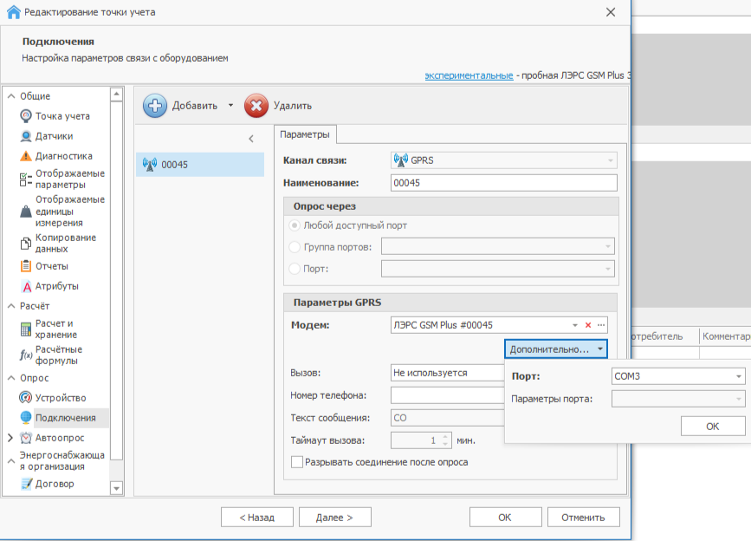Open the Параметры порта dropdown
The width and height of the screenshot is (751, 541).
(x=678, y=399)
